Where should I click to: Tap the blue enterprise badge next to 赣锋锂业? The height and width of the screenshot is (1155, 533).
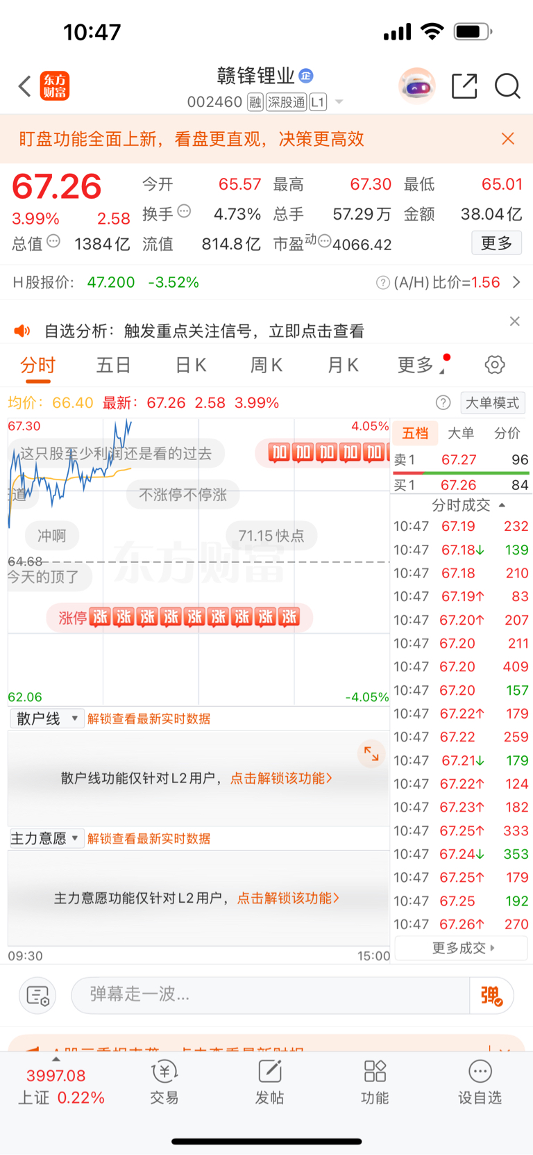306,76
